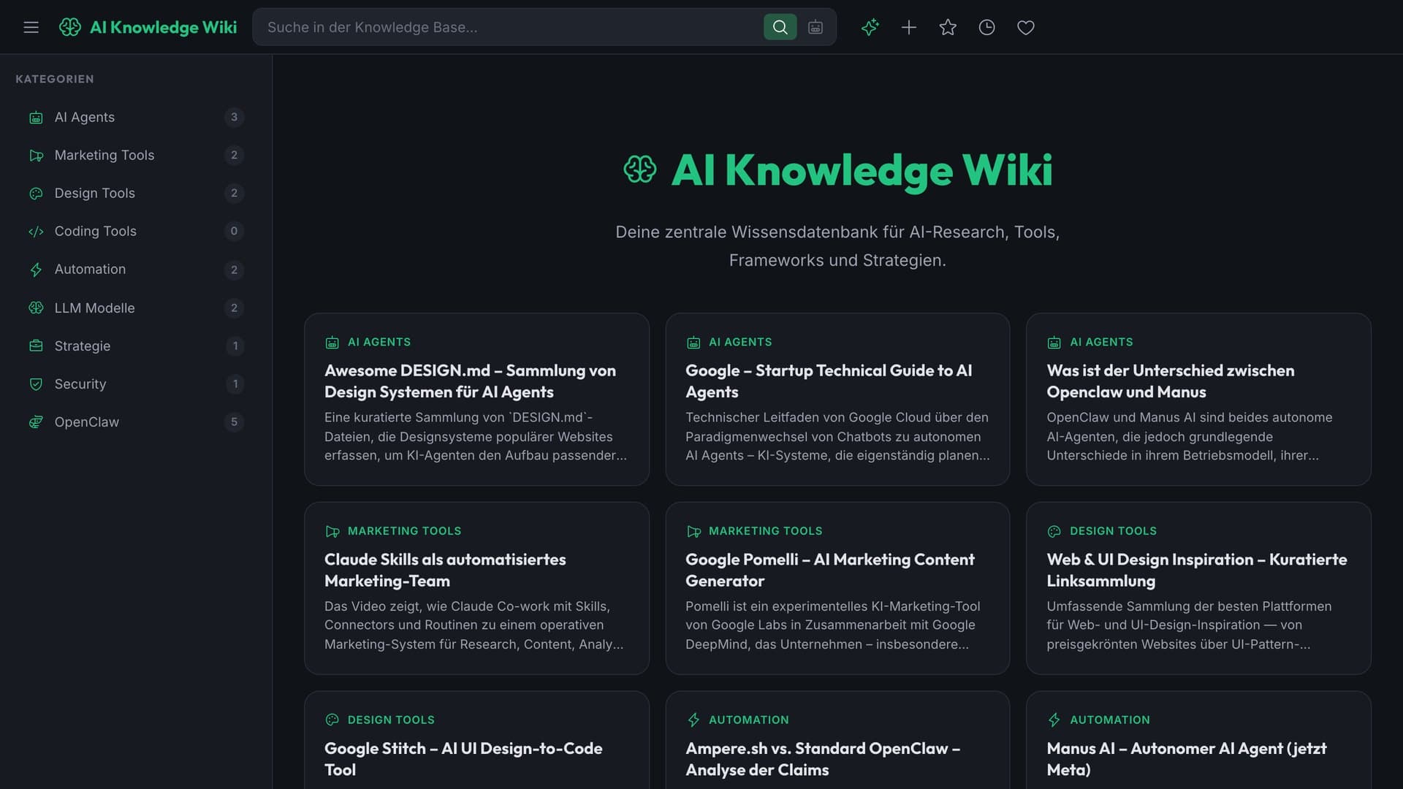Click the Coding Tools count badge 0

coord(234,231)
